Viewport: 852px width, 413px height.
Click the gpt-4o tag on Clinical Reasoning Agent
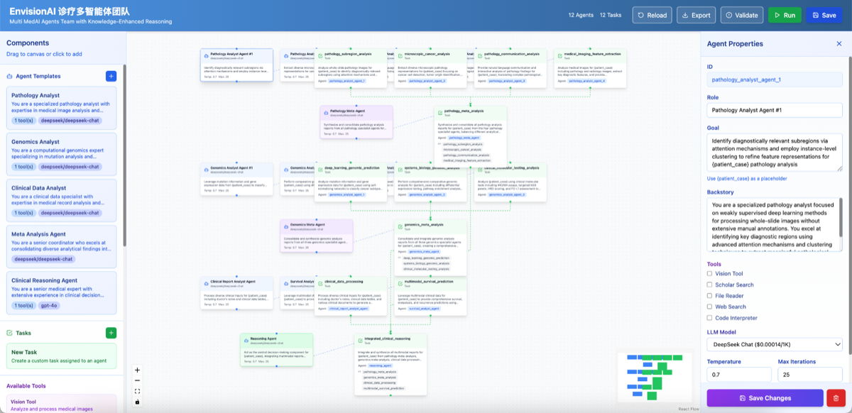click(x=50, y=305)
